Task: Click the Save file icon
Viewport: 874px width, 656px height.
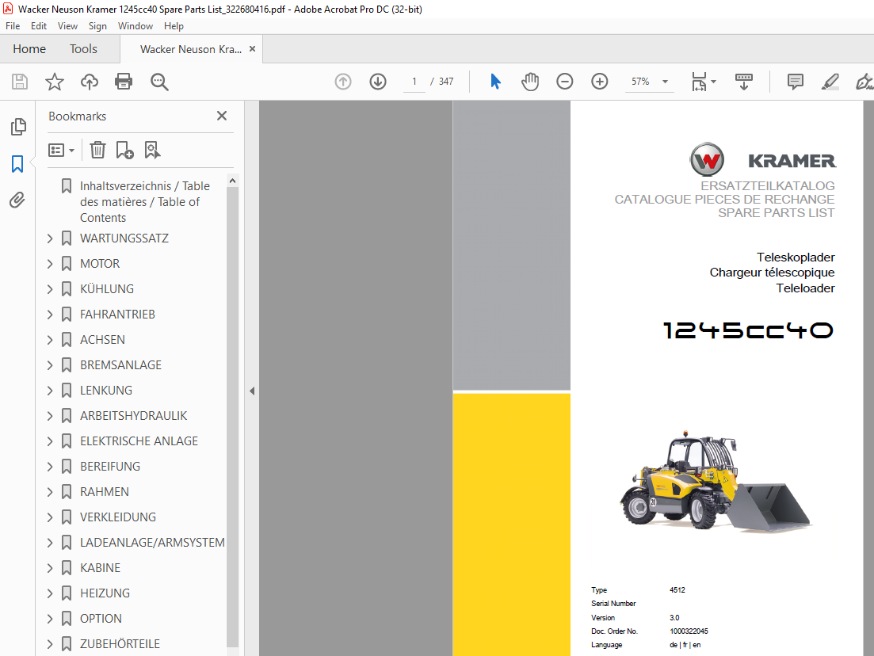Action: coord(20,82)
